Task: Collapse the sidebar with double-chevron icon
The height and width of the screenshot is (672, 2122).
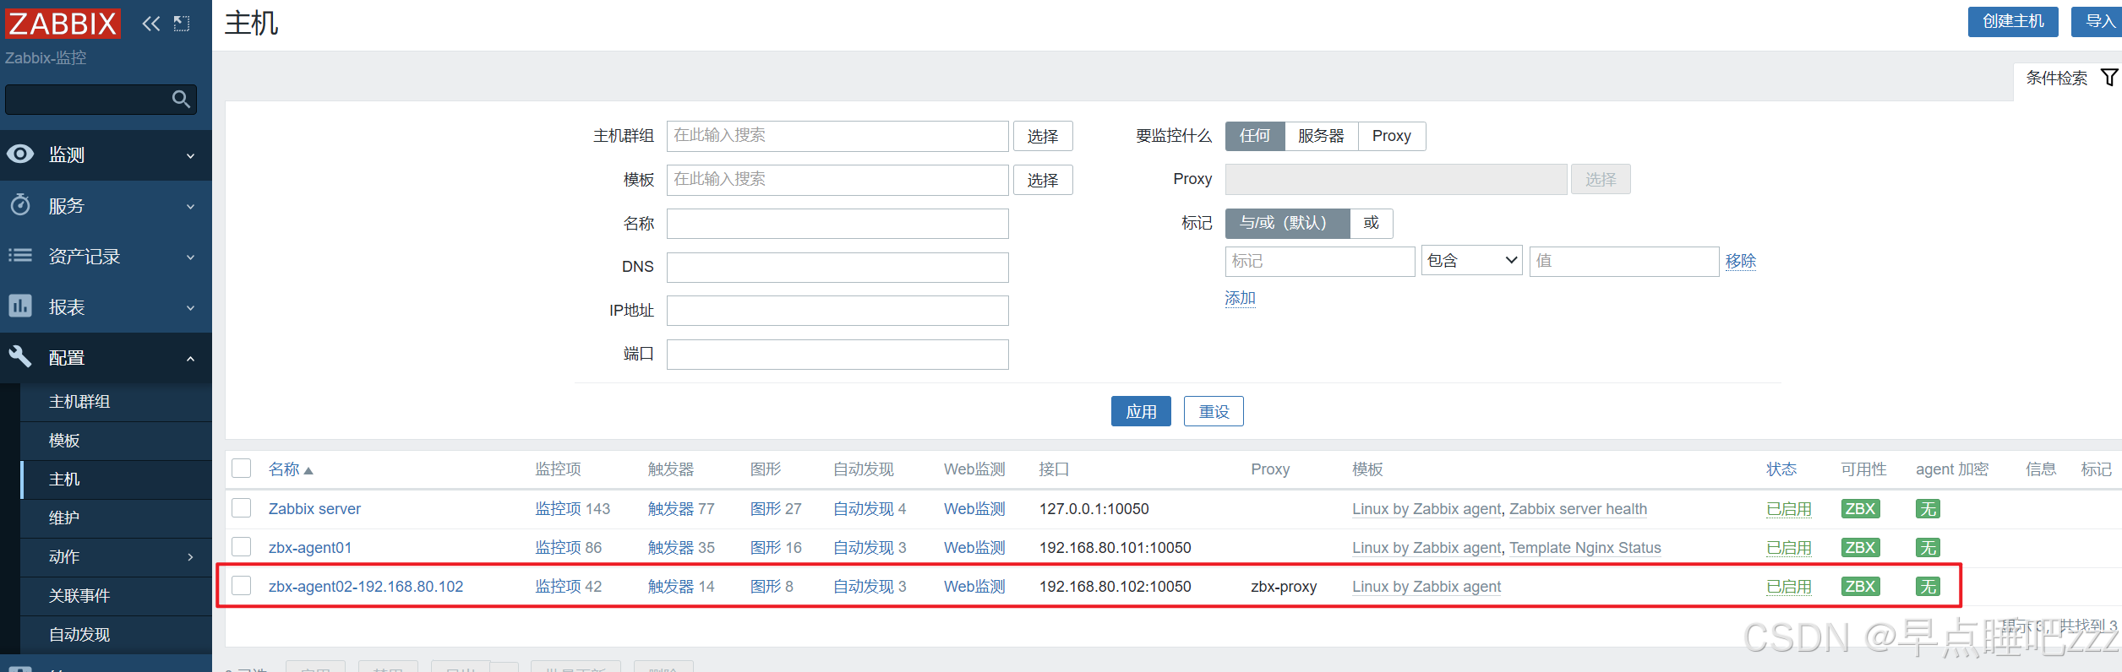Action: [x=151, y=24]
